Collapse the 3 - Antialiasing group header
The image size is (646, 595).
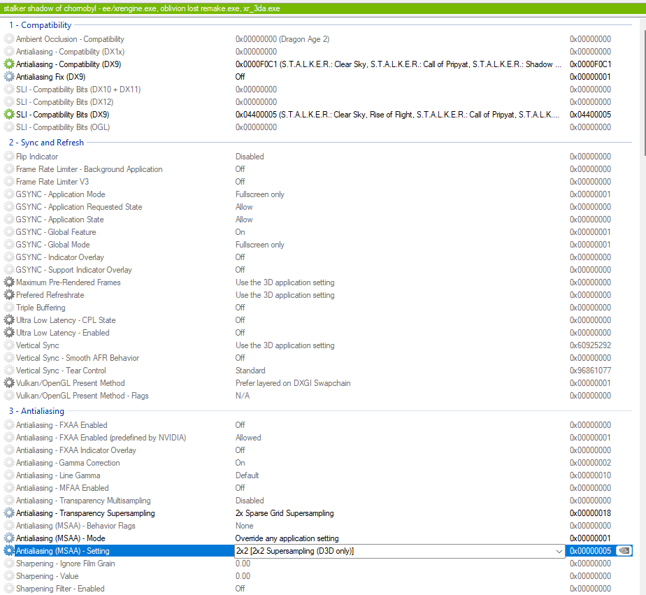[36, 411]
